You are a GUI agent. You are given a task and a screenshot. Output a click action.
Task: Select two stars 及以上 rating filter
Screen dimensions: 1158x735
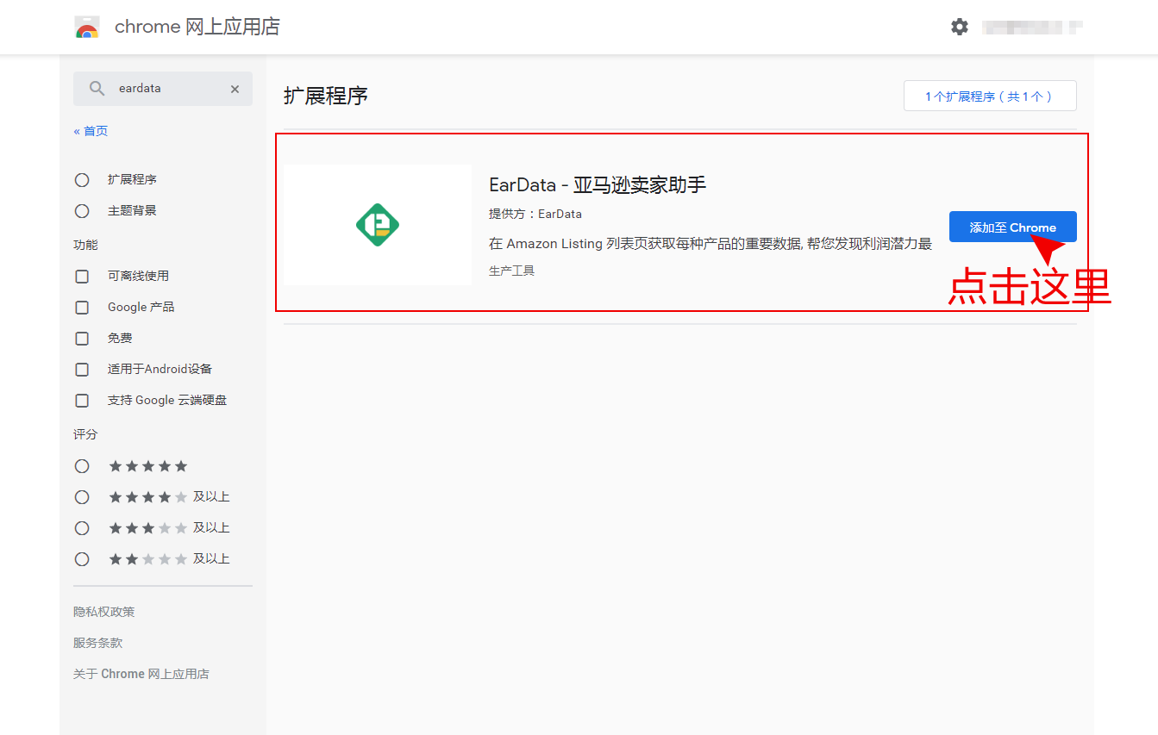click(x=82, y=559)
